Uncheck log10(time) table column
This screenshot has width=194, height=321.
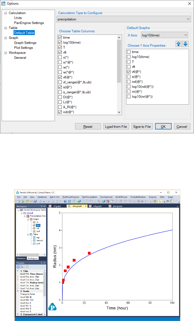pos(60,42)
